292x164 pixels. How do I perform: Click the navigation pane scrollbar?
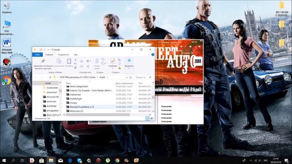(60, 91)
